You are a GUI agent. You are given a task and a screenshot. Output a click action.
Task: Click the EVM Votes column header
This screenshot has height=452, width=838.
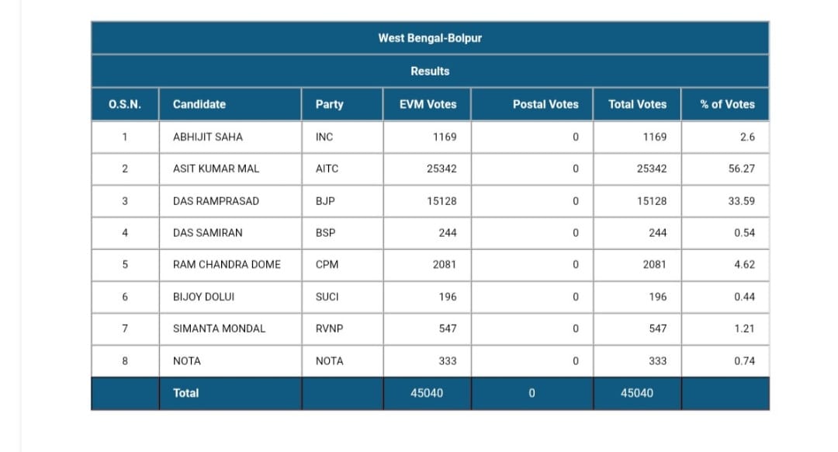point(427,104)
